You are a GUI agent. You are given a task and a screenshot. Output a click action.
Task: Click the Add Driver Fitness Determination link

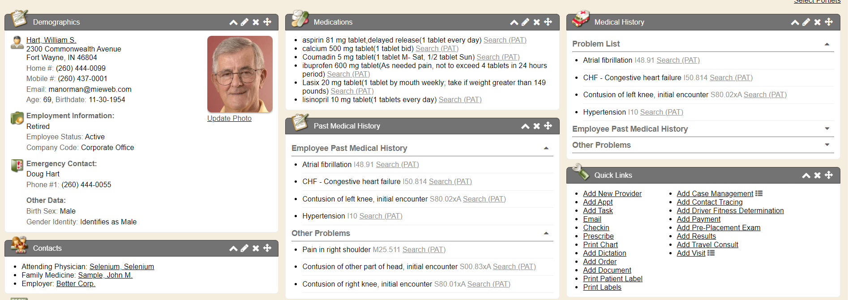click(730, 210)
